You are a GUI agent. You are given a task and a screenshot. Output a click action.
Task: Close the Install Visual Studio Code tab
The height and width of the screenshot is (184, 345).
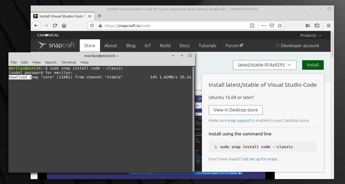click(x=90, y=16)
